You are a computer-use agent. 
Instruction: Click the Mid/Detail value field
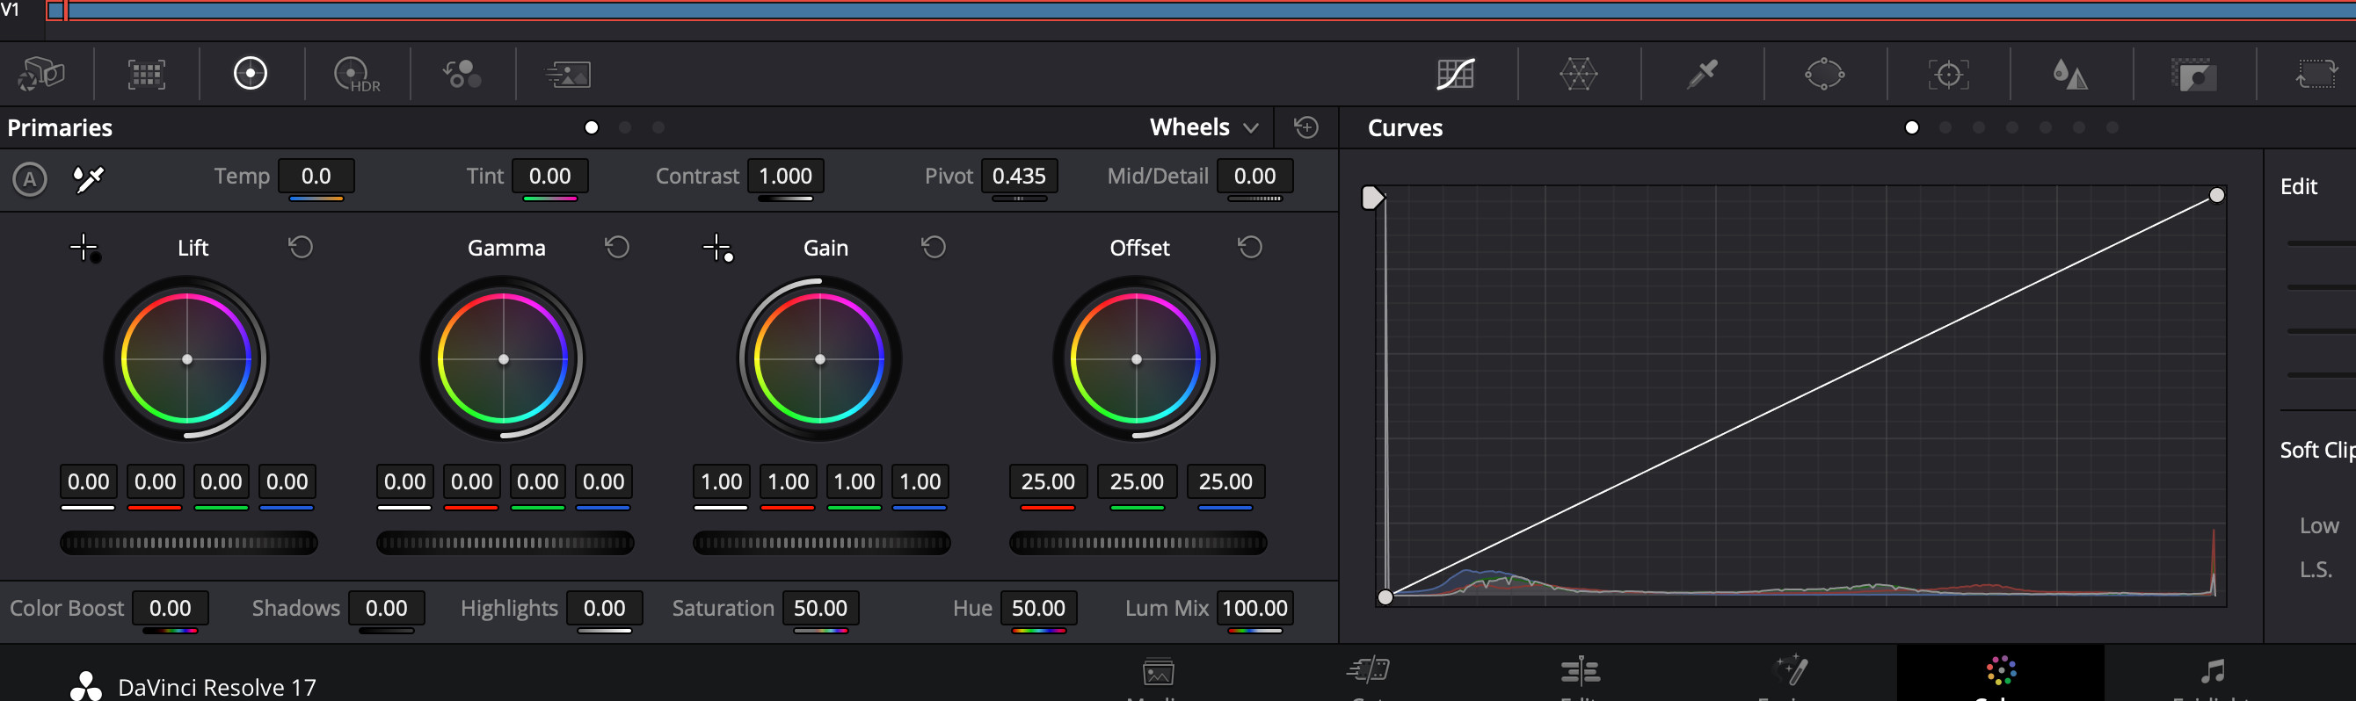coord(1254,176)
